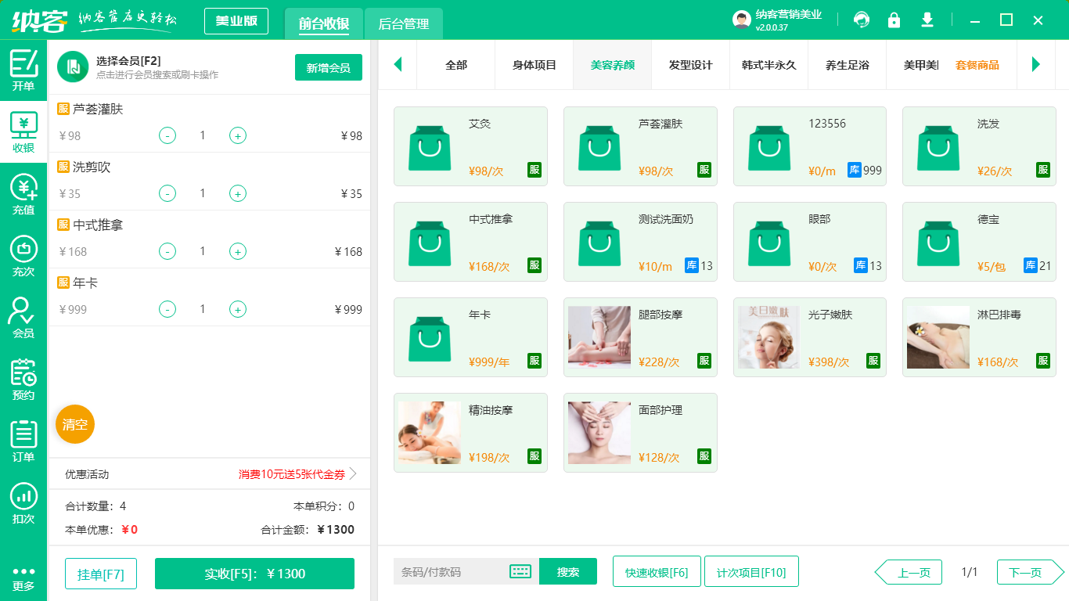Click the 挂单[F7] hold order button

click(100, 573)
